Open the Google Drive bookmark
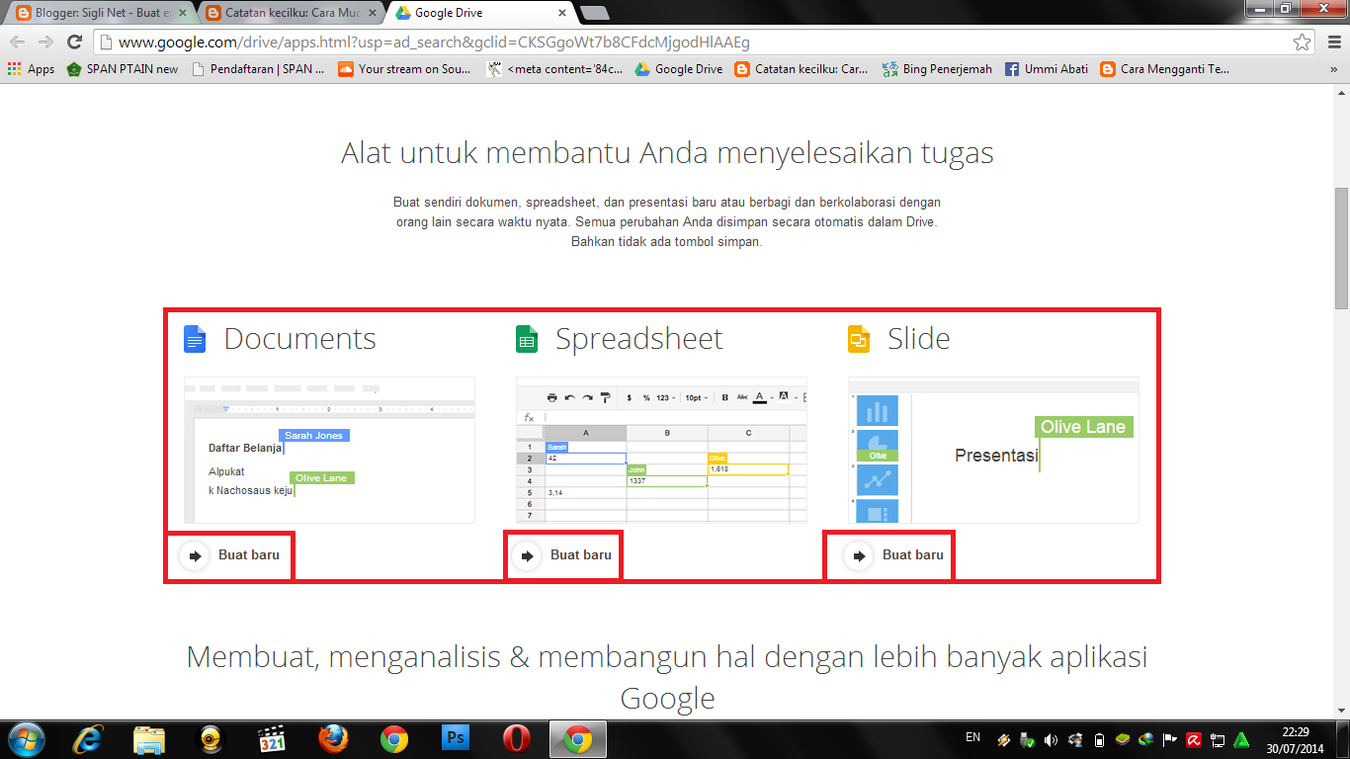This screenshot has height=759, width=1350. (x=679, y=69)
